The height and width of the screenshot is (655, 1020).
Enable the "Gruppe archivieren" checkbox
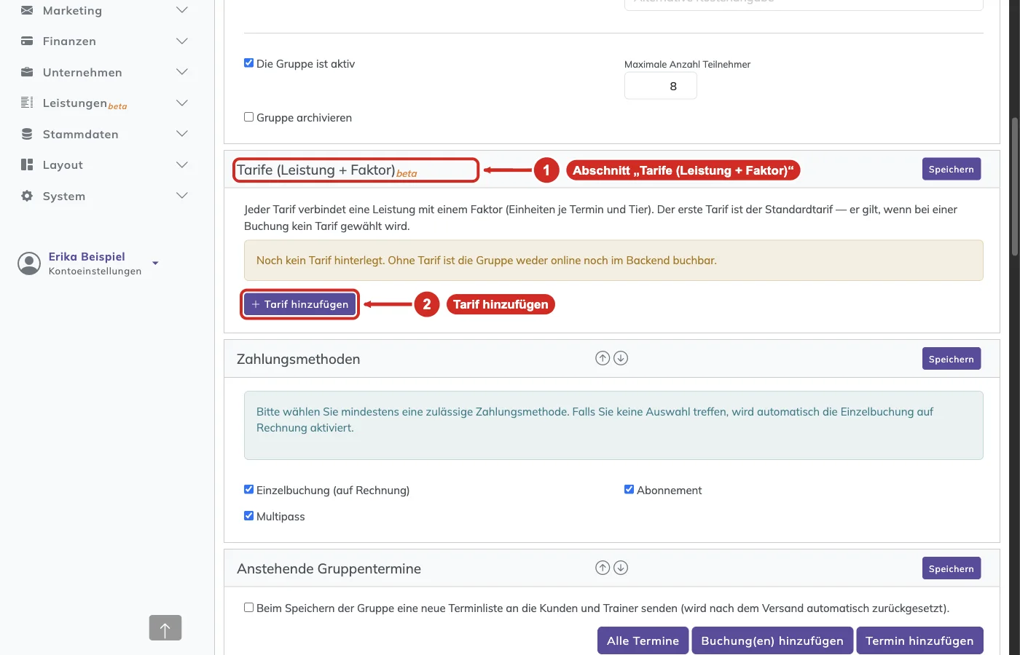pos(249,117)
